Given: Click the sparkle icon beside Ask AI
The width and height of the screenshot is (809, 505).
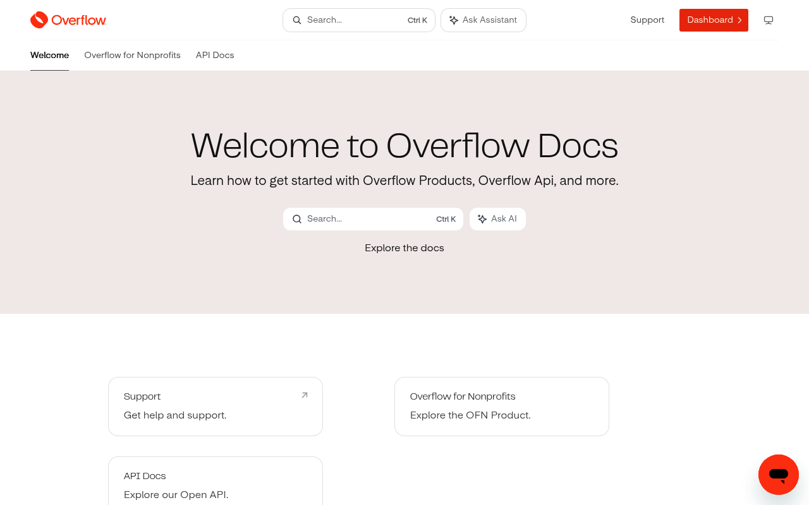Looking at the screenshot, I should pos(482,219).
